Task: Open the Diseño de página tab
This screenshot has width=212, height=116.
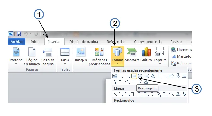Action: pyautogui.click(x=84, y=42)
